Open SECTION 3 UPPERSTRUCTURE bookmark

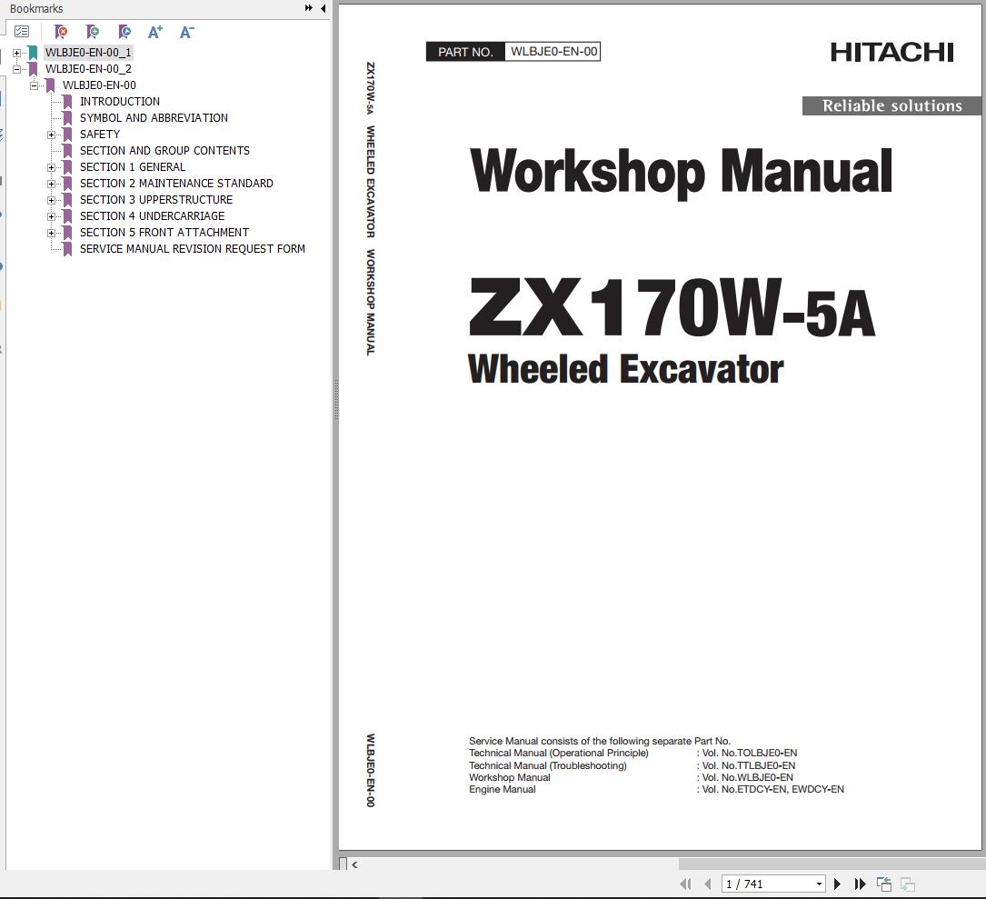[156, 200]
